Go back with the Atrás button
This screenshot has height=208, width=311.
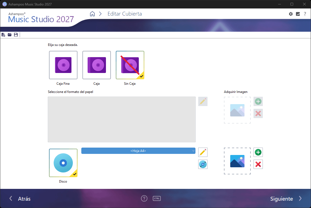point(20,199)
